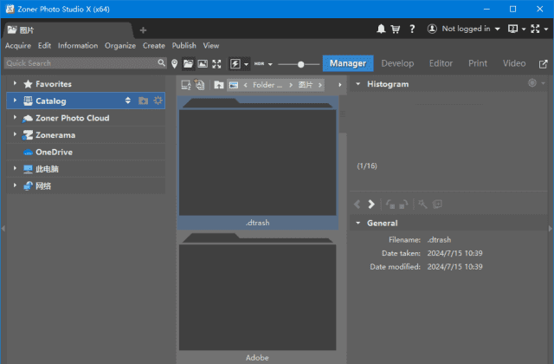Switch to the Print module
This screenshot has height=364, width=554.
[478, 63]
